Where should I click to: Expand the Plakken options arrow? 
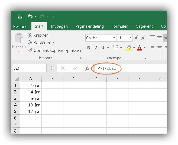point(19,51)
